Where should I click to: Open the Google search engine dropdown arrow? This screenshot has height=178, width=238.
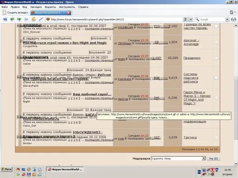pyautogui.click(x=227, y=19)
